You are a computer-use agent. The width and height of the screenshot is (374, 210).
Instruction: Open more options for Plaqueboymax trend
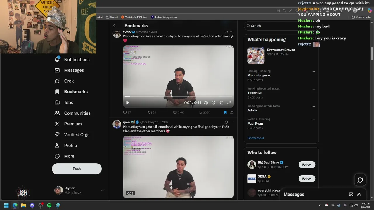[x=313, y=71]
